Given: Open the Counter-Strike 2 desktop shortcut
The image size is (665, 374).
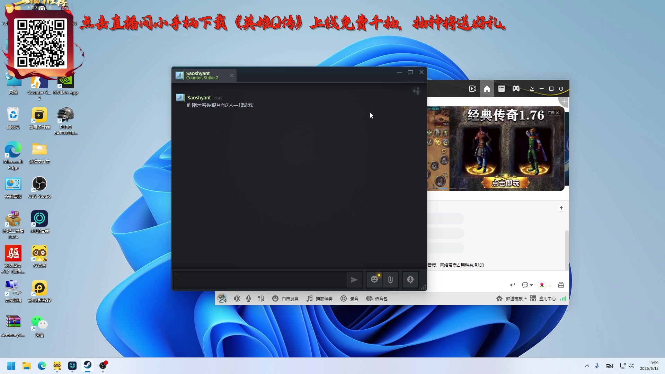Looking at the screenshot, I should pos(39,87).
